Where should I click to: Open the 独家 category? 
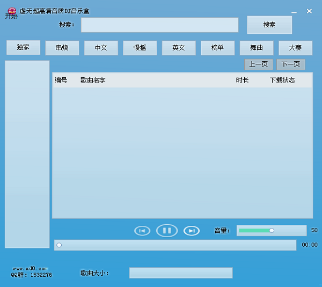(x=23, y=47)
